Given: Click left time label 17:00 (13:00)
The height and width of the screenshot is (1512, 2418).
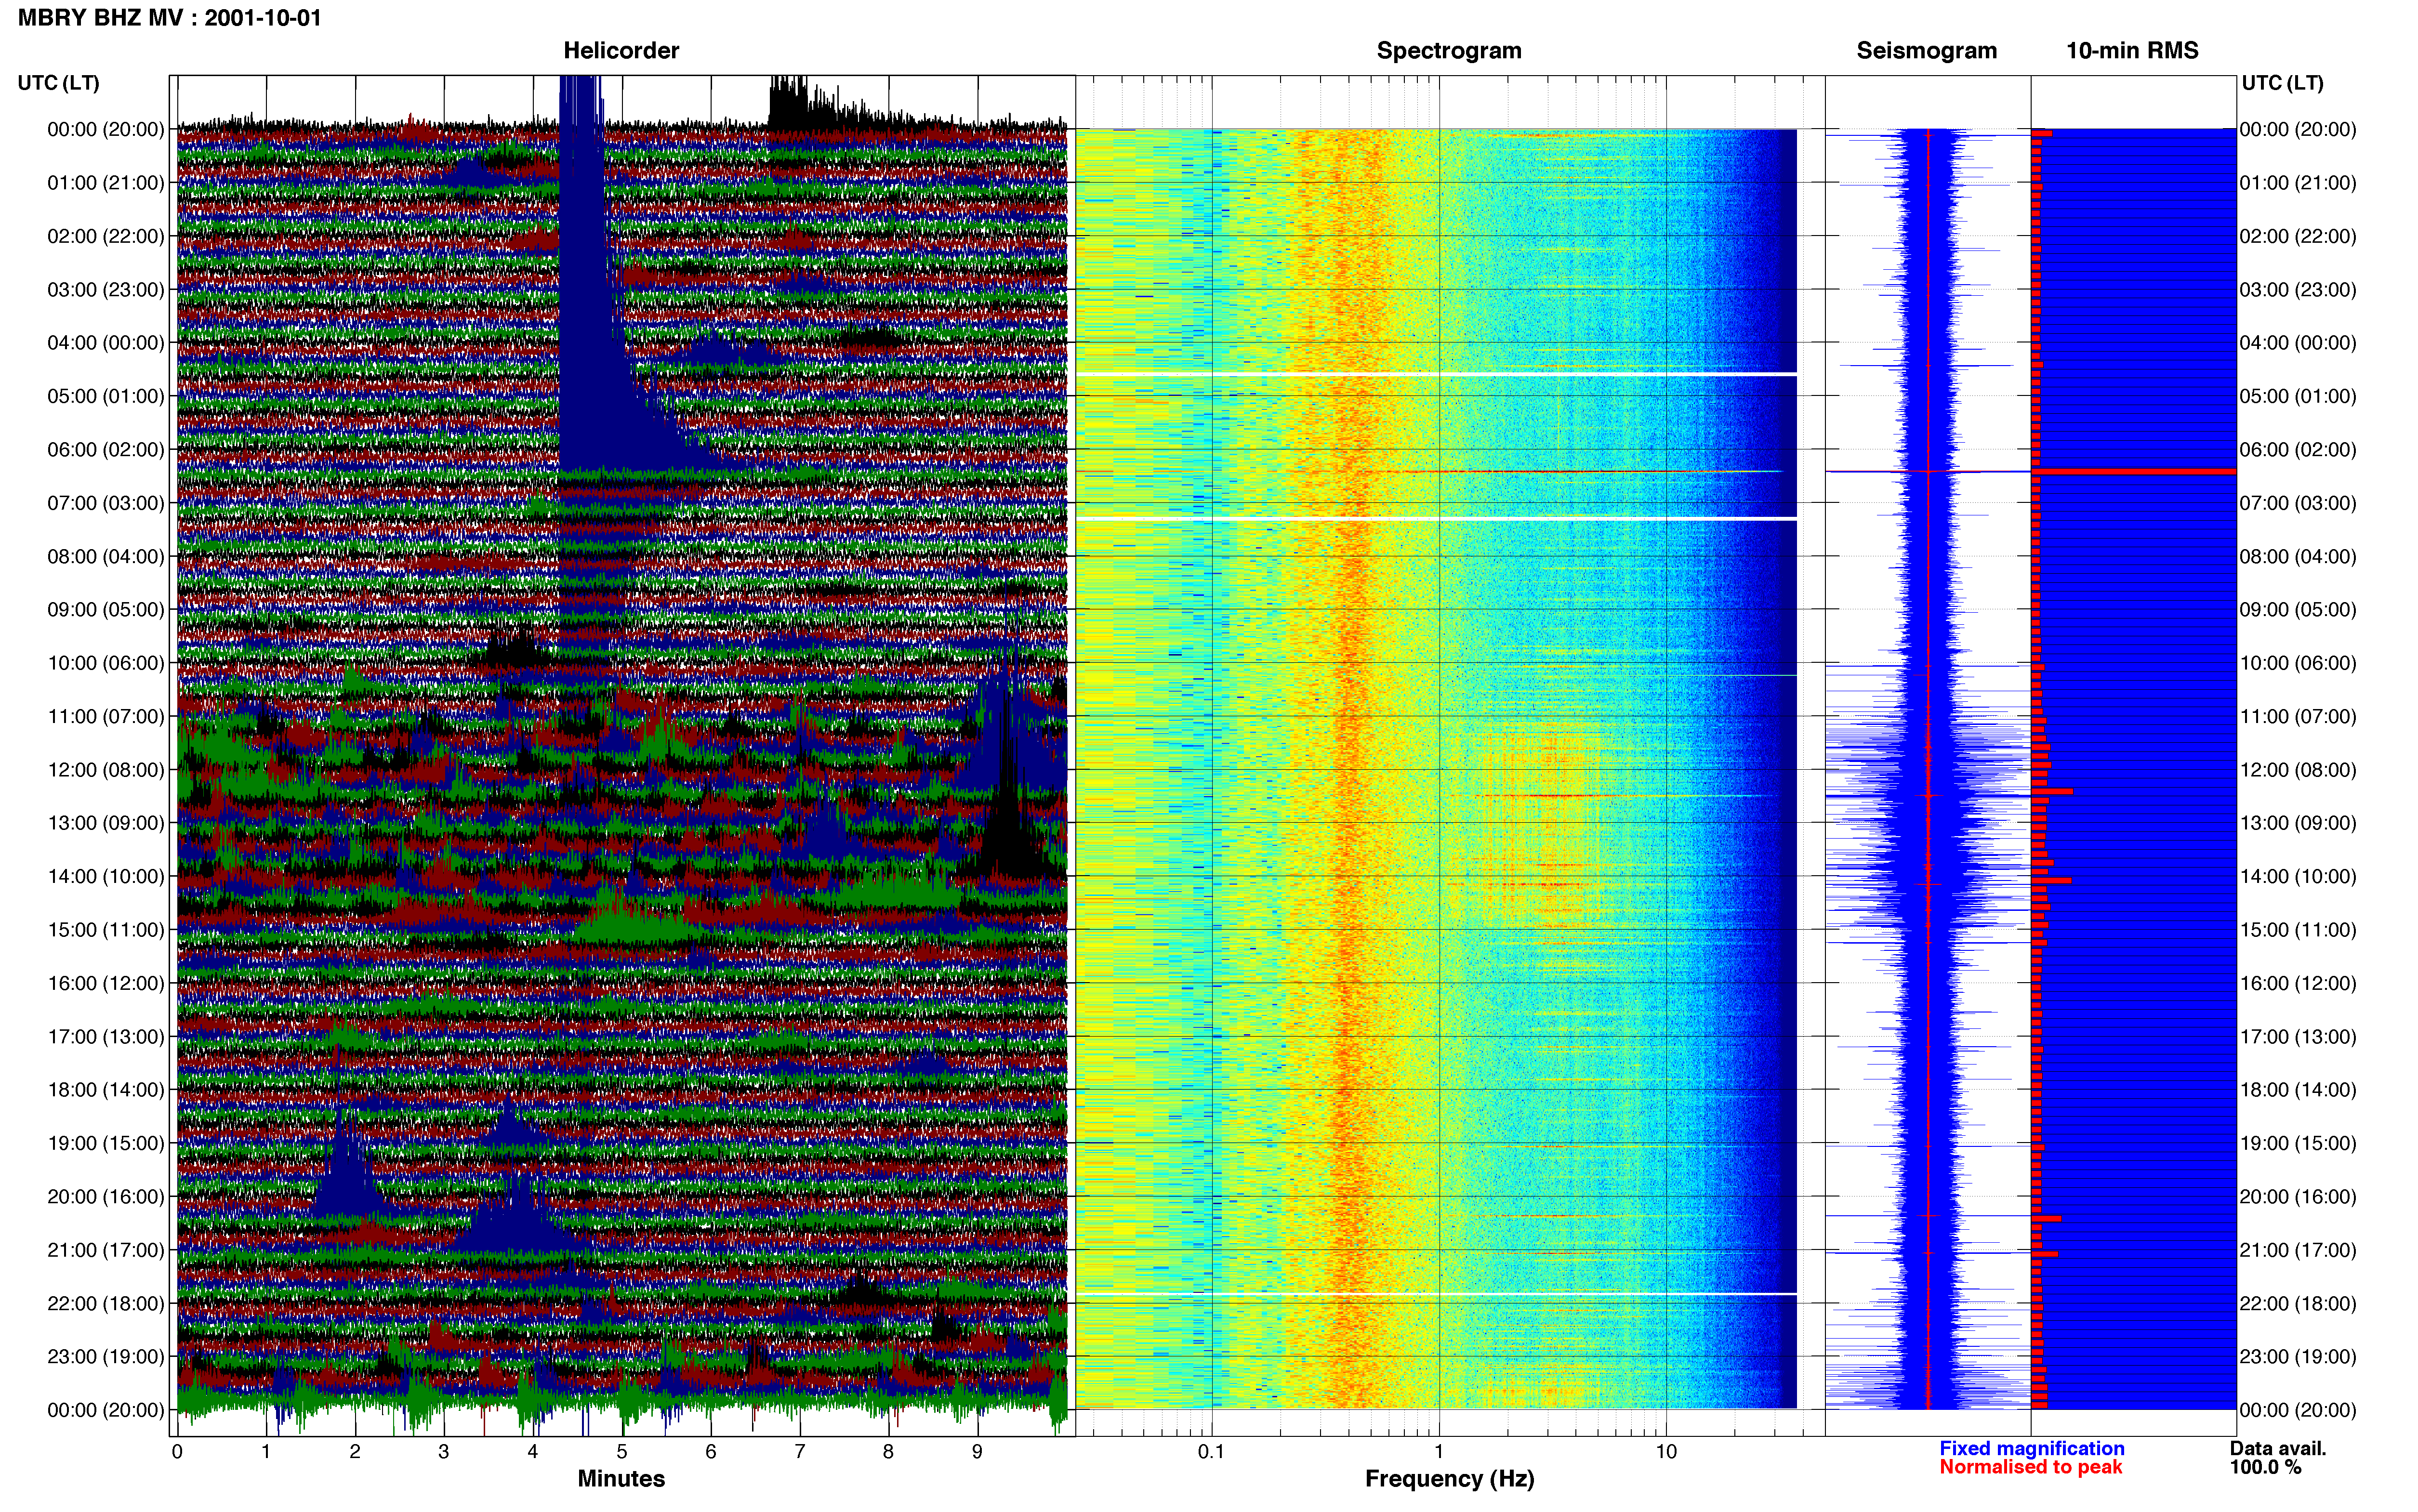Looking at the screenshot, I should tap(106, 1036).
